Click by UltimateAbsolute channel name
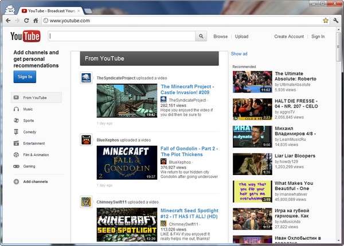 292,85
